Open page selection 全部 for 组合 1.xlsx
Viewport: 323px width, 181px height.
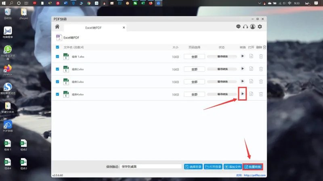(194, 57)
